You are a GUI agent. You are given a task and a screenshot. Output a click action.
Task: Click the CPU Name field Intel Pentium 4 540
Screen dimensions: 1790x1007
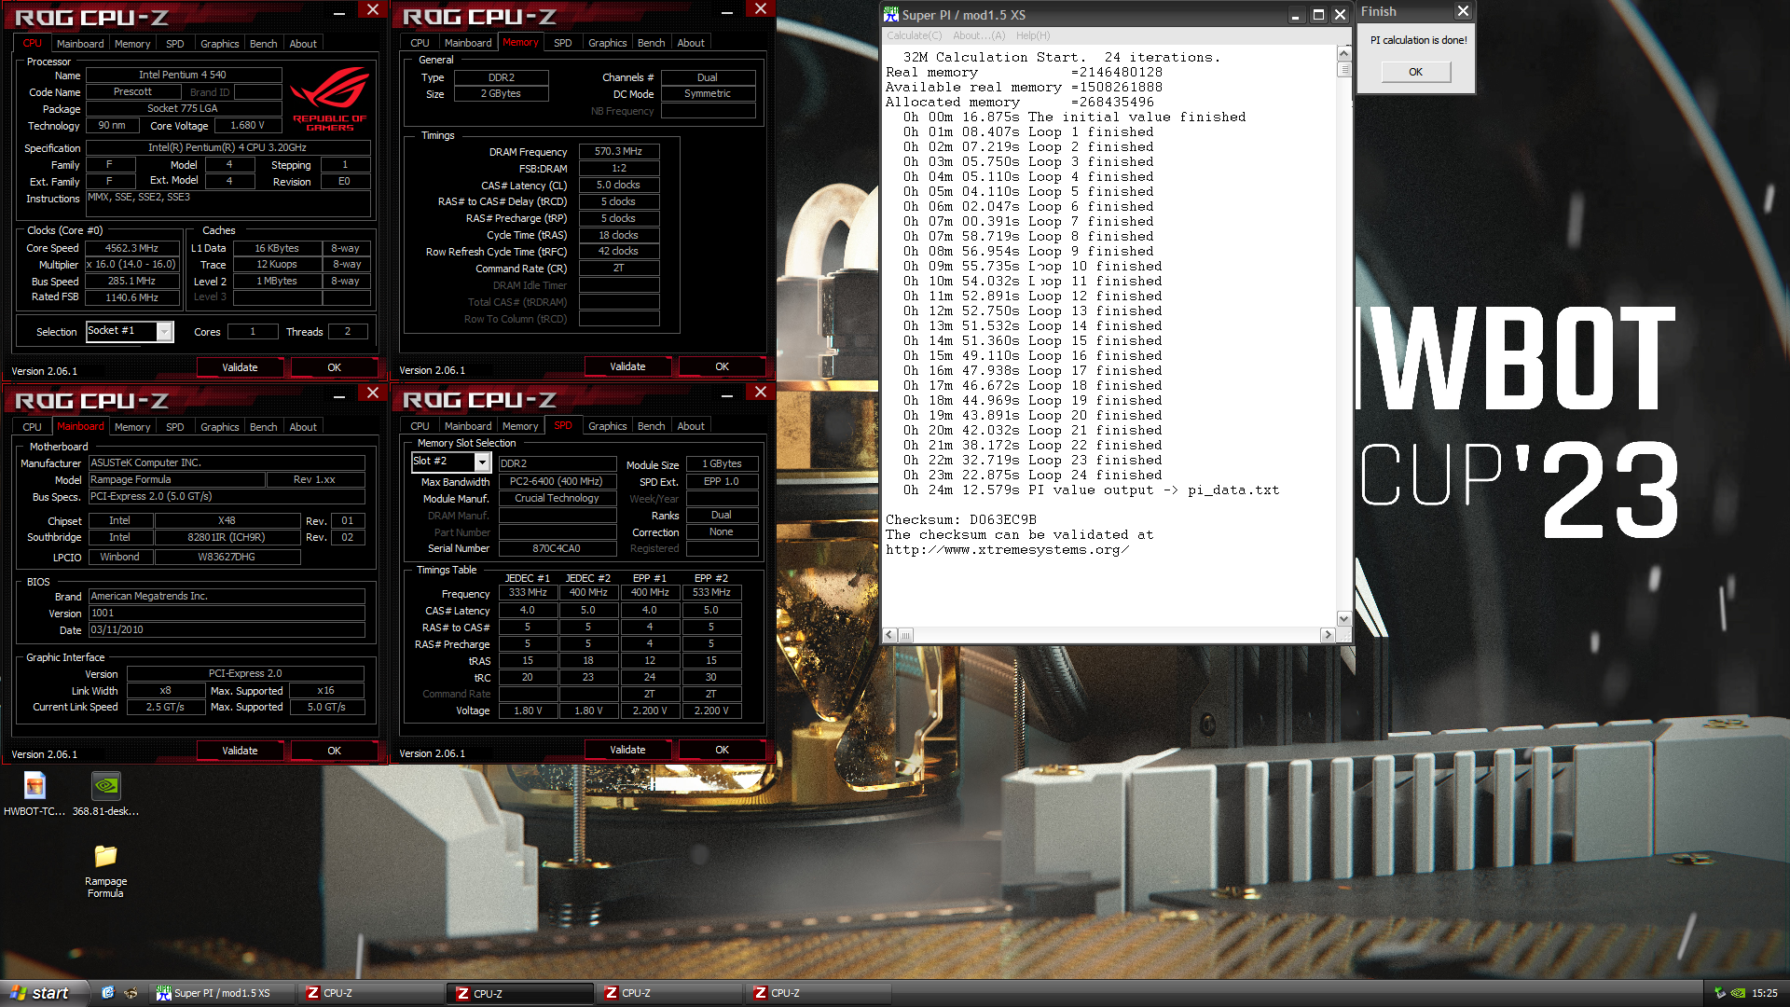[183, 75]
